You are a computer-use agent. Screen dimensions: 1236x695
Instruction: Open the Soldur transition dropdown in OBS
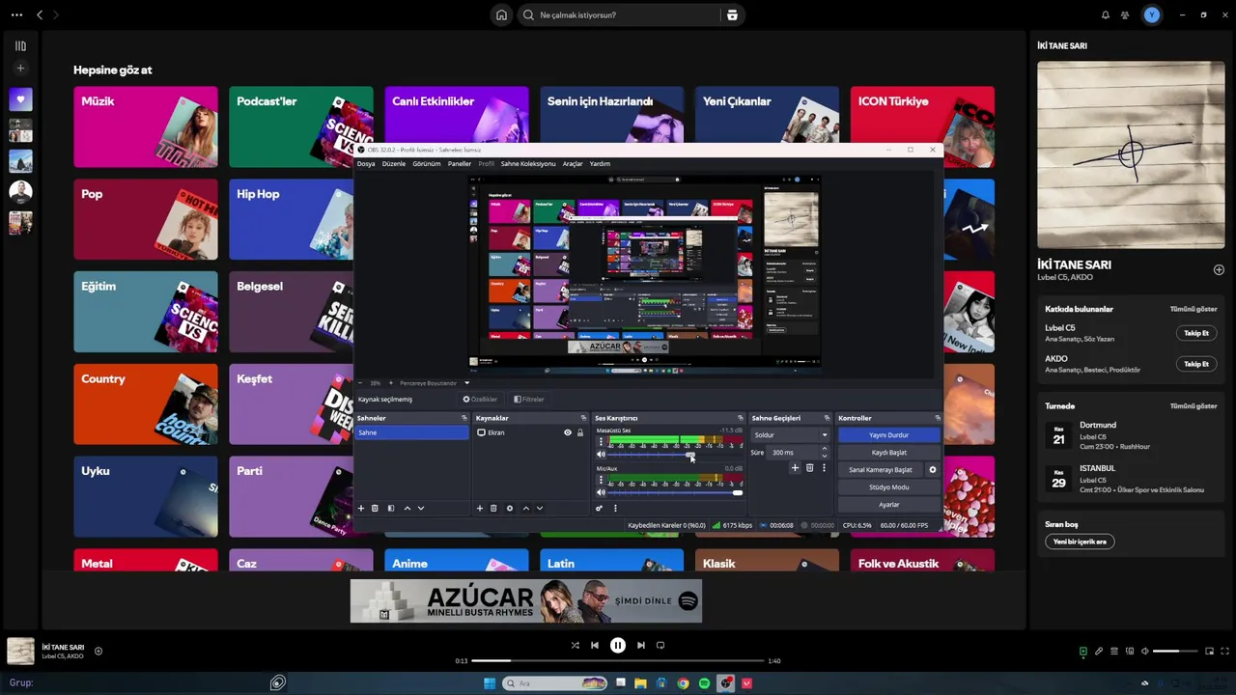click(791, 435)
